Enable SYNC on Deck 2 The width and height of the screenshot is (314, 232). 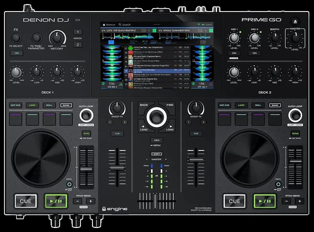[x=296, y=134]
